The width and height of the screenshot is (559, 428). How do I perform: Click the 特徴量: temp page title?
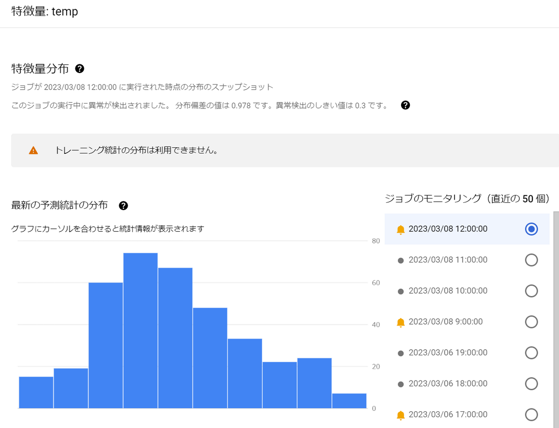coord(45,12)
